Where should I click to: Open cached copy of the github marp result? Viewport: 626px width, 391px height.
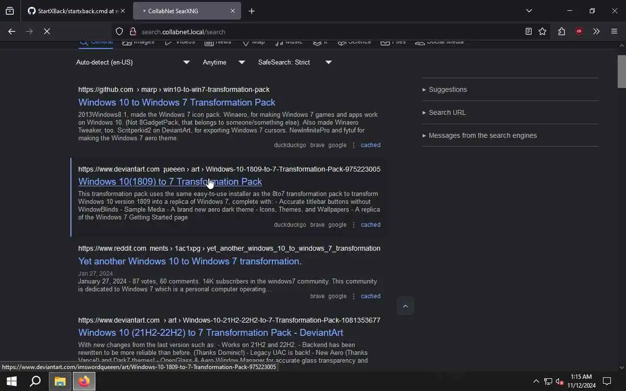coord(371,145)
